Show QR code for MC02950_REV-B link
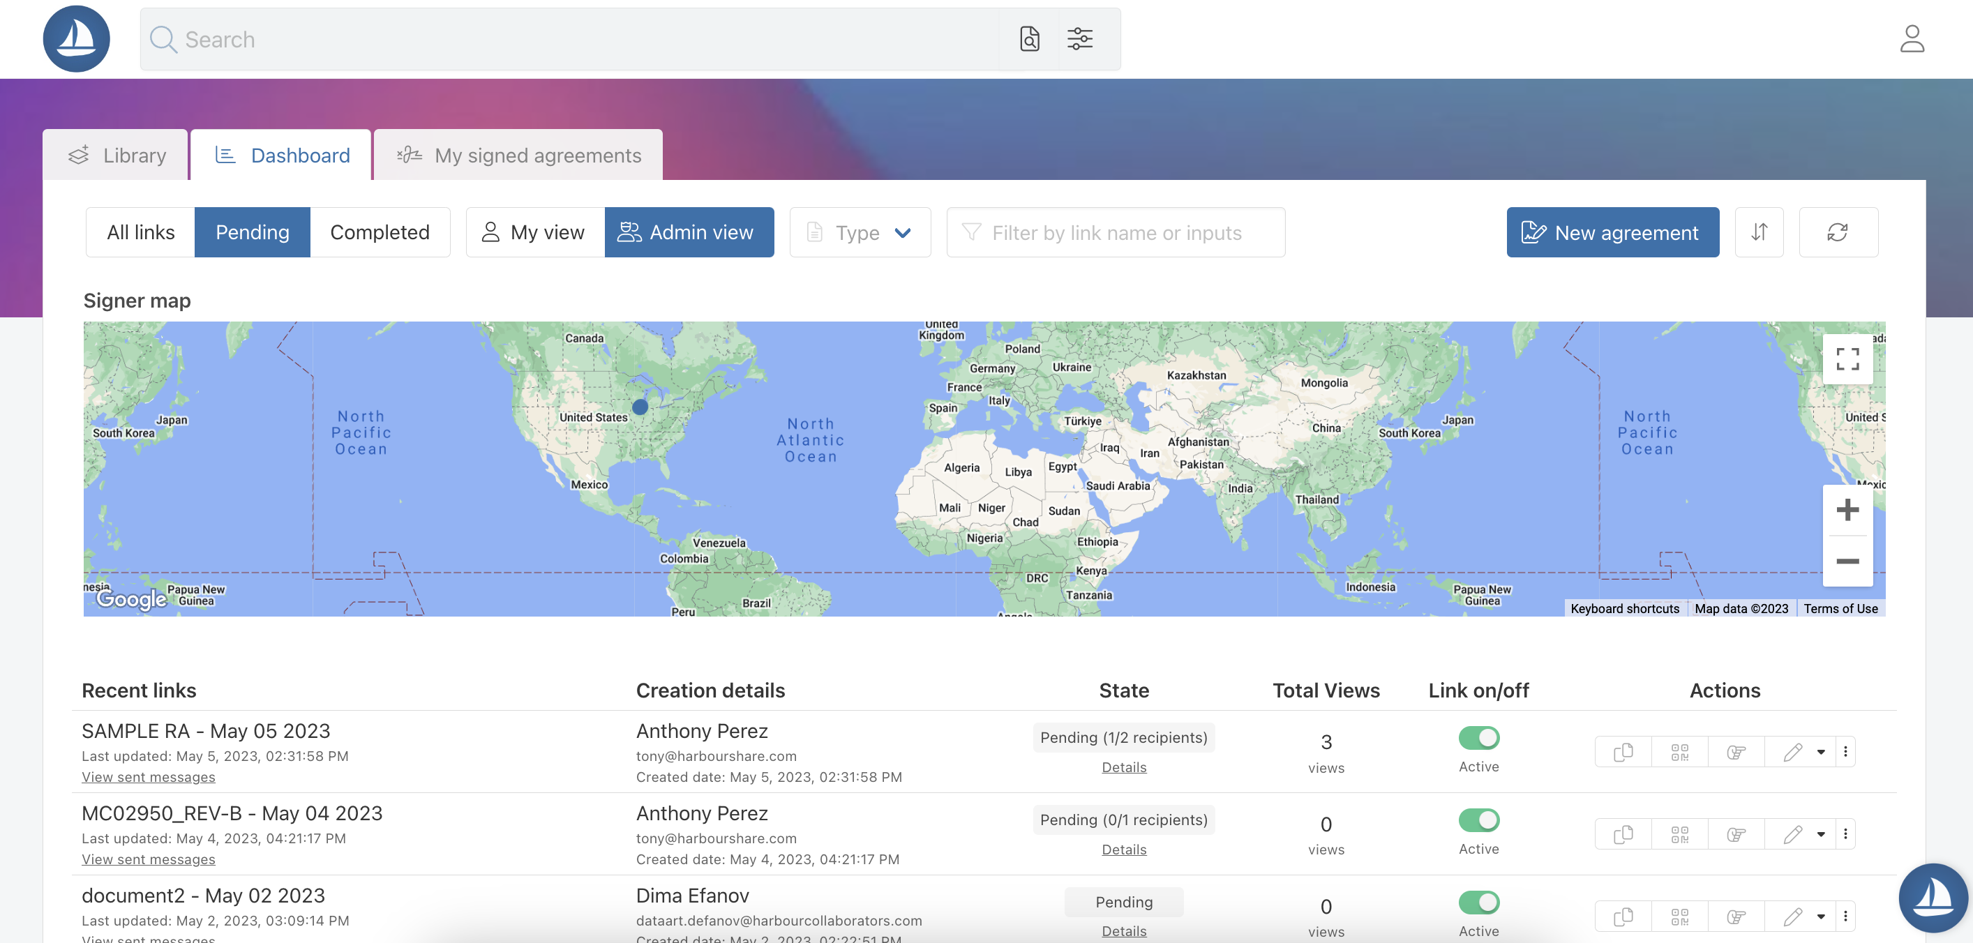 coord(1680,833)
